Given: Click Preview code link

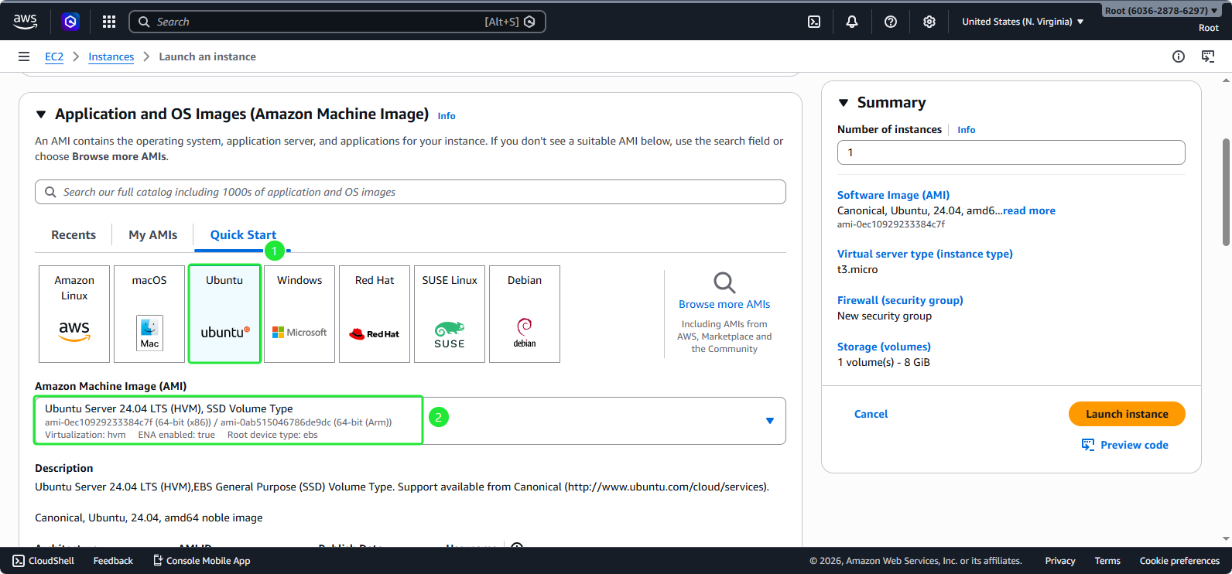Looking at the screenshot, I should coord(1125,445).
